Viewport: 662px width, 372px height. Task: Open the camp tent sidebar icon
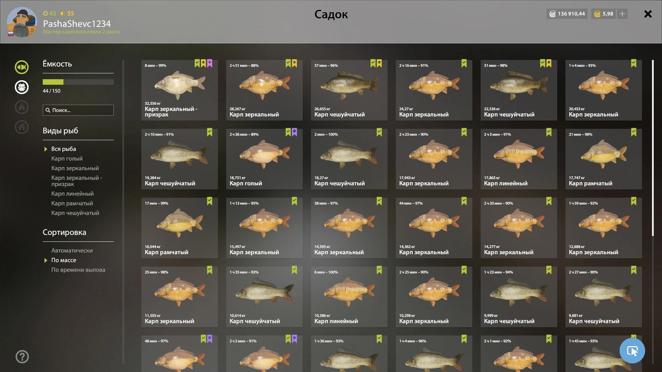coord(21,107)
